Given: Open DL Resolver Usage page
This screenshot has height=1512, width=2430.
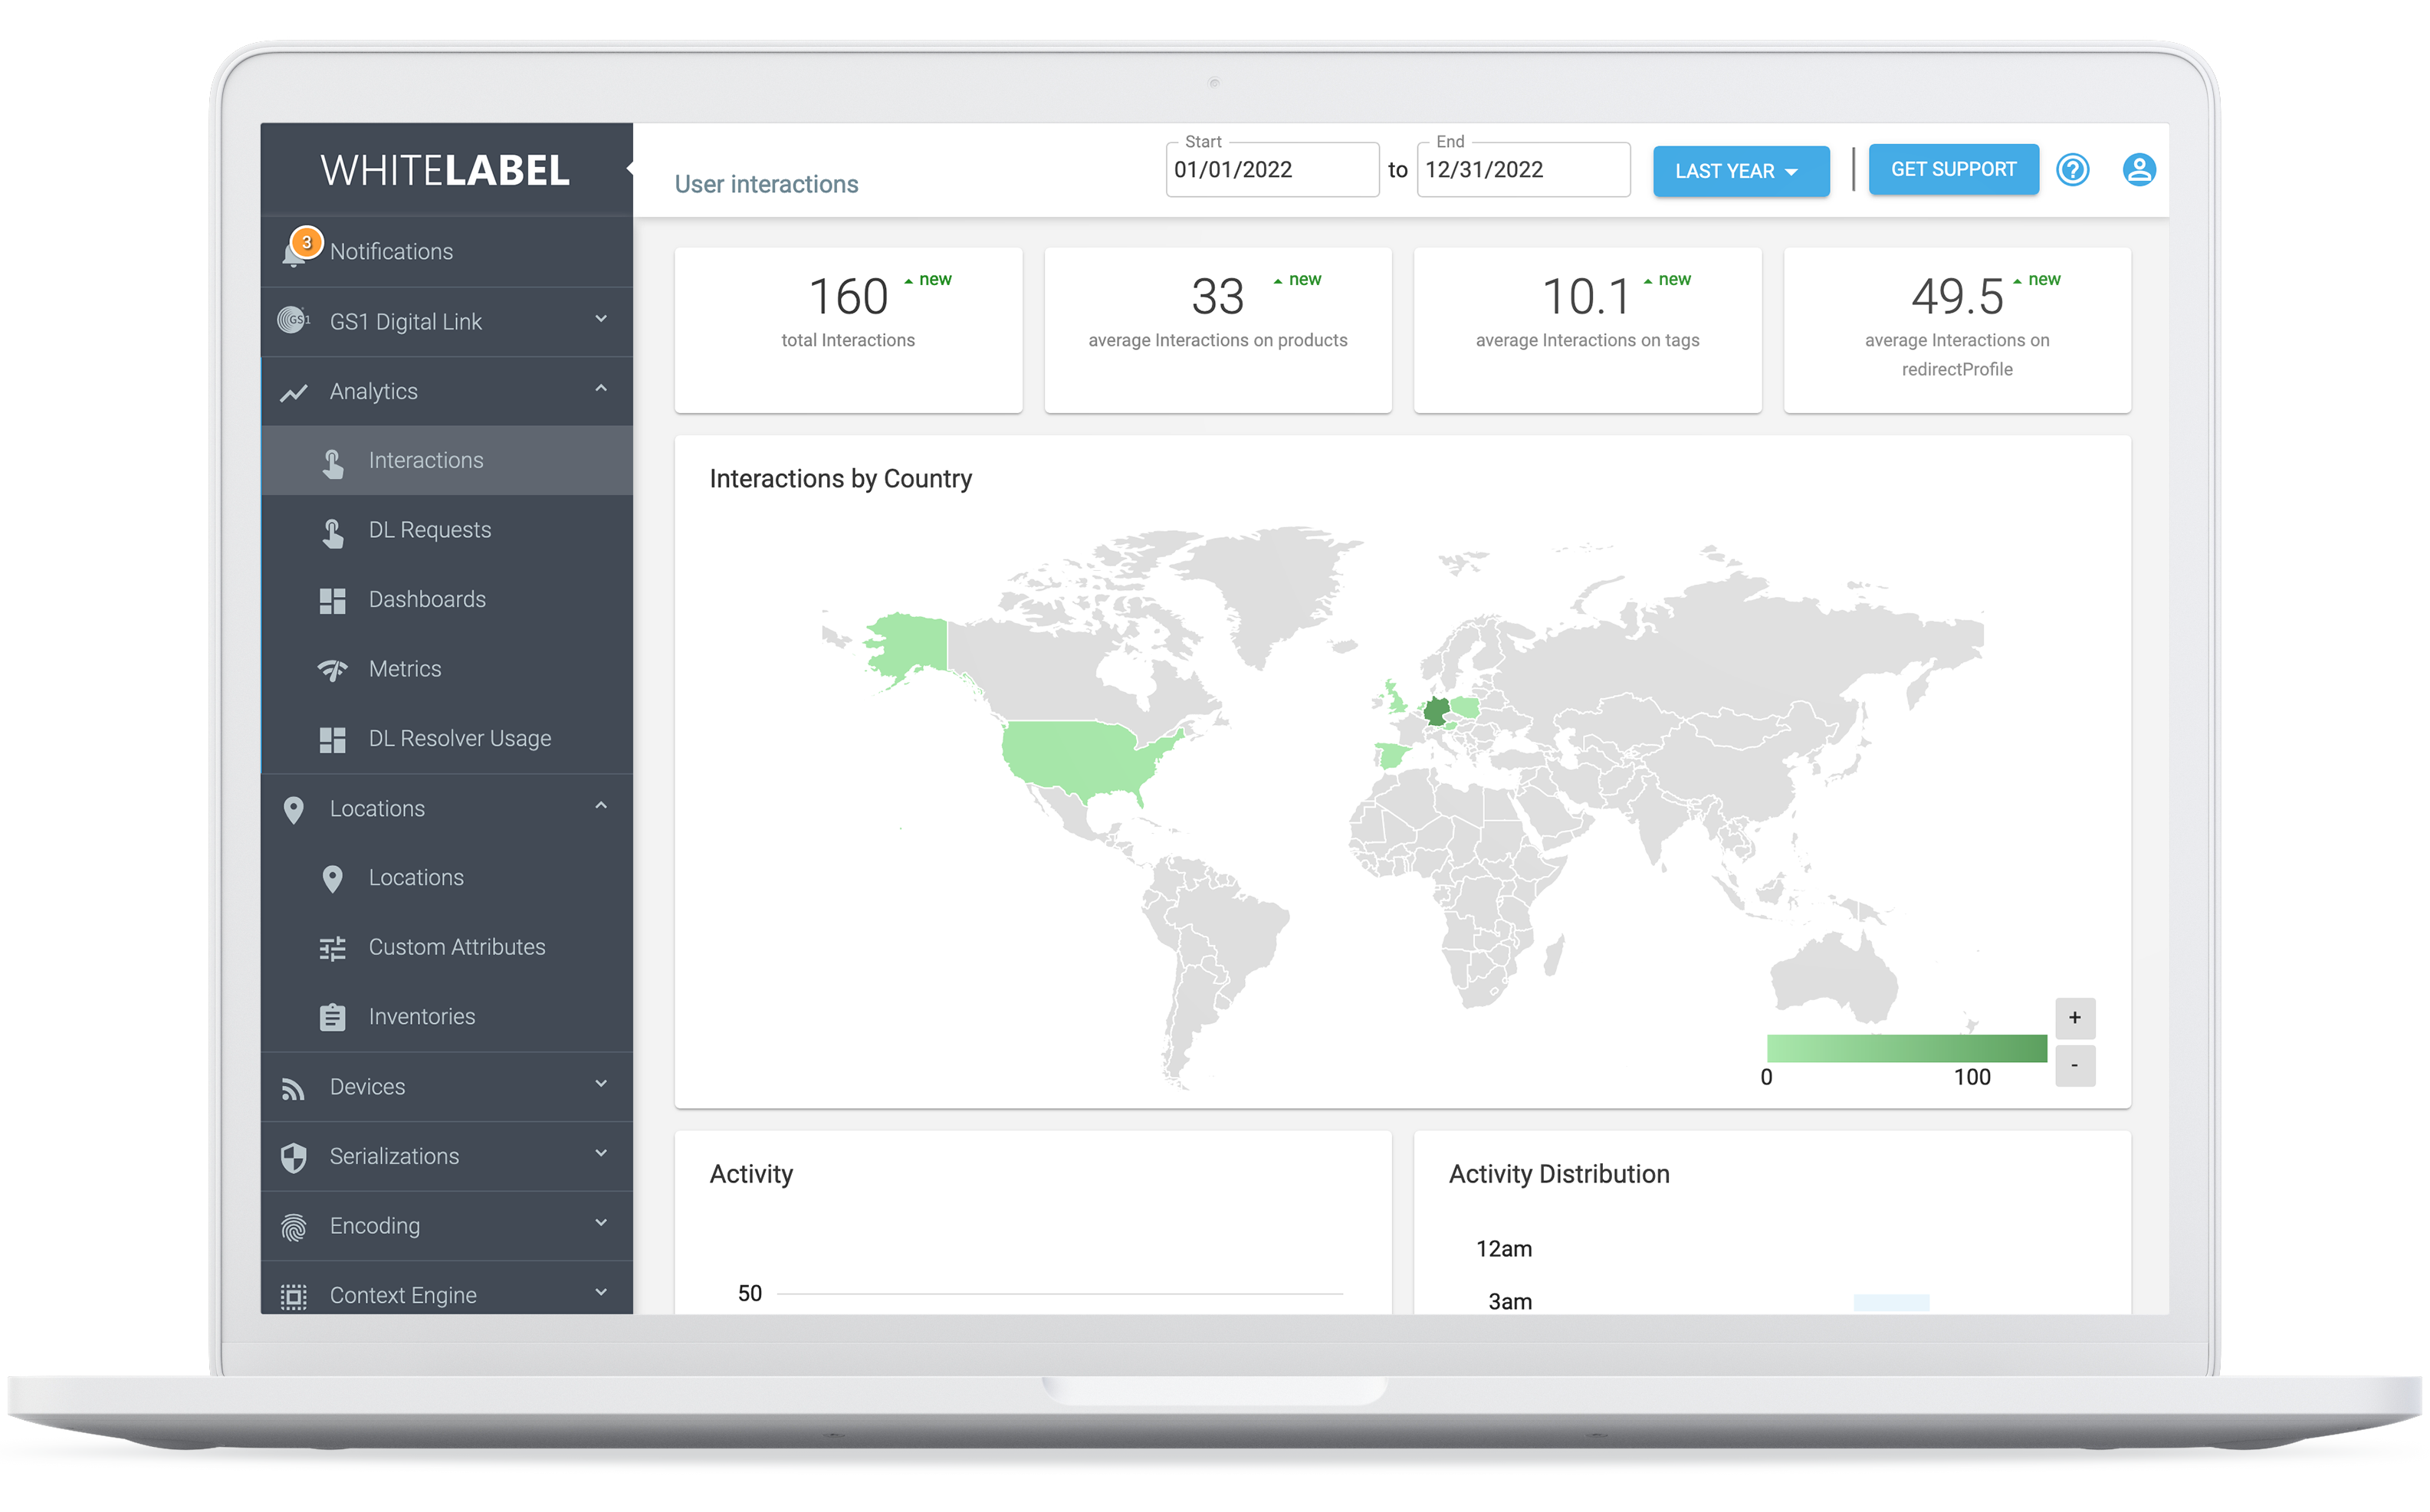Looking at the screenshot, I should (x=446, y=739).
